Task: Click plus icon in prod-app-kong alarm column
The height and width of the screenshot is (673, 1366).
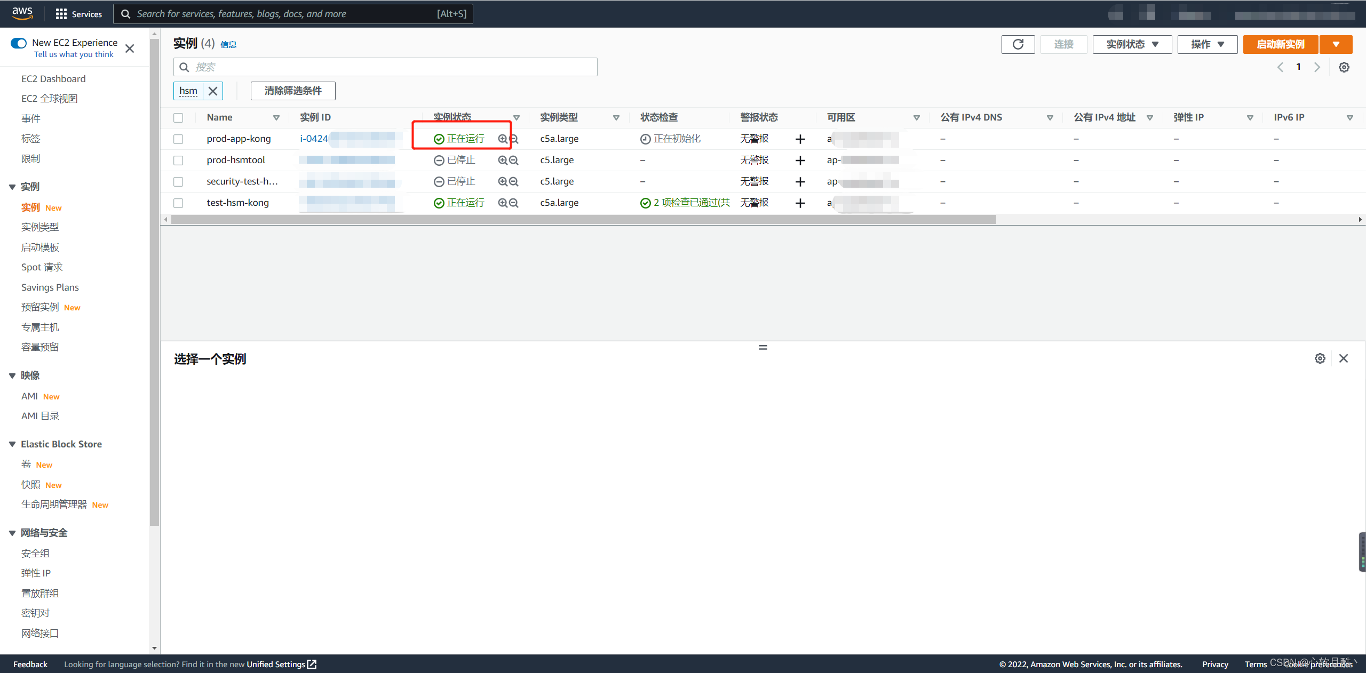Action: 800,139
